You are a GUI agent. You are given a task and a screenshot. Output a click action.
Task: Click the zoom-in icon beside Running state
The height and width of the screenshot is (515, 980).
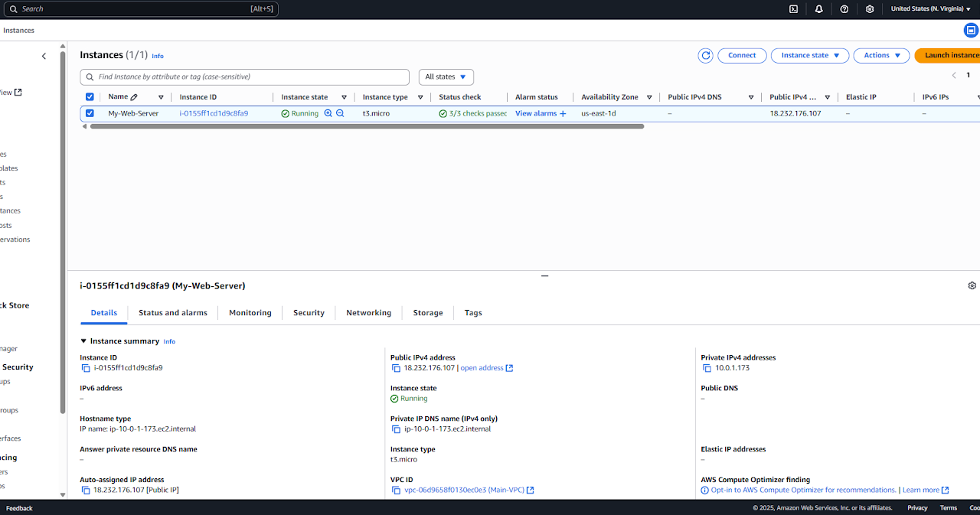[x=328, y=113]
